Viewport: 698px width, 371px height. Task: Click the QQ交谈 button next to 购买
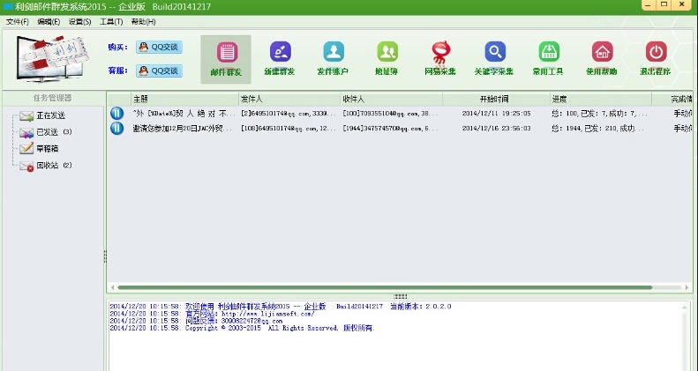(159, 47)
